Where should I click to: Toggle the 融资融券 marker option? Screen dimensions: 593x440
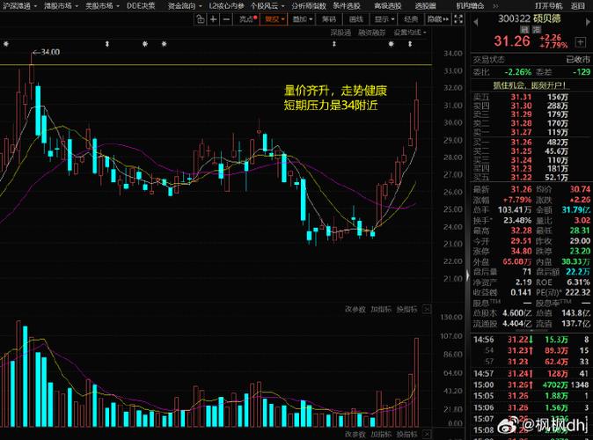click(x=372, y=33)
